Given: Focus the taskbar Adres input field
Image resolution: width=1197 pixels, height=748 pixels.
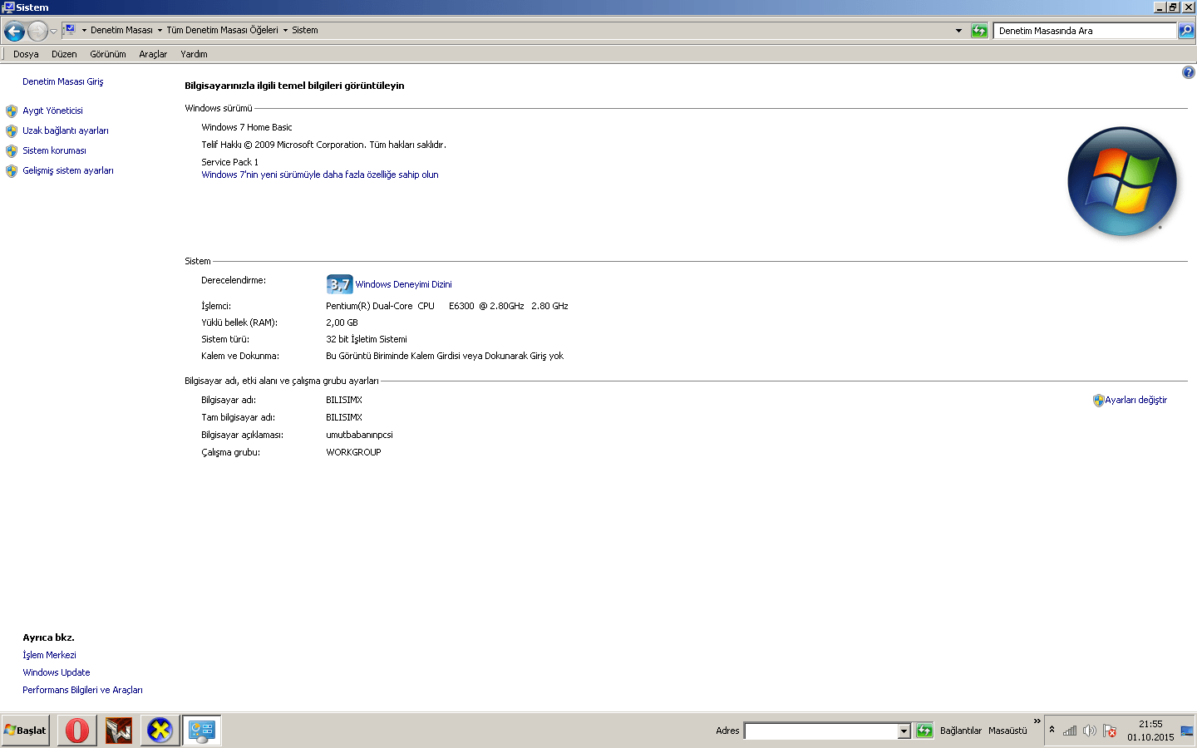Looking at the screenshot, I should point(821,731).
